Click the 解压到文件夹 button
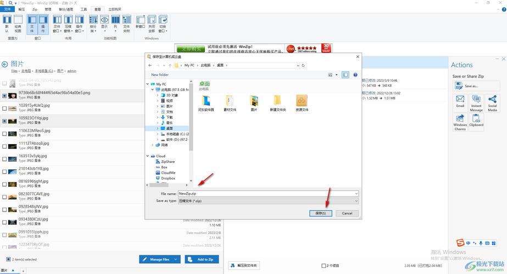The width and height of the screenshot is (507, 274). [244, 265]
